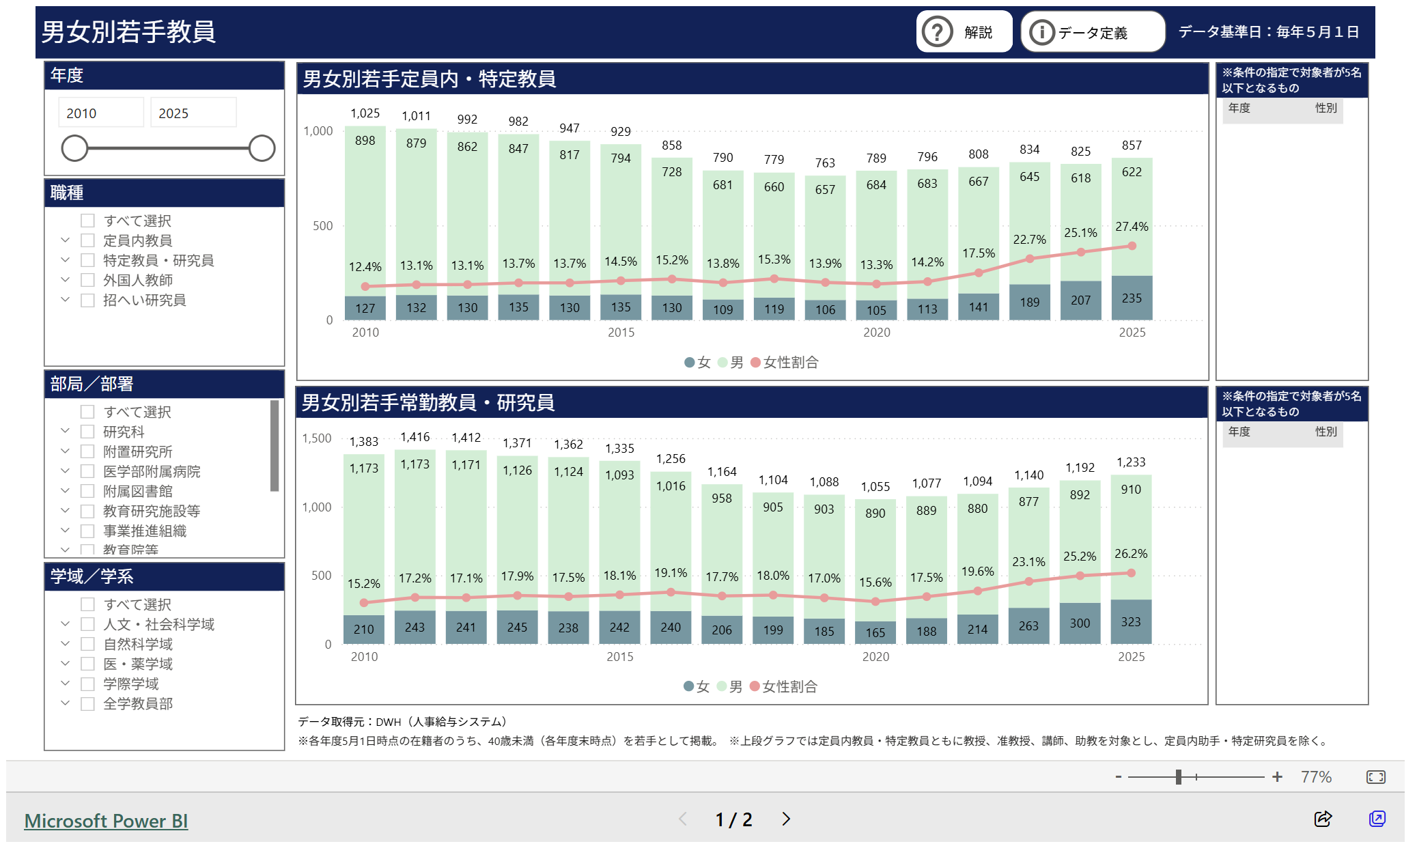Expand the 外国人教師 tree node
Screen dimensions: 1417x844
tap(65, 280)
